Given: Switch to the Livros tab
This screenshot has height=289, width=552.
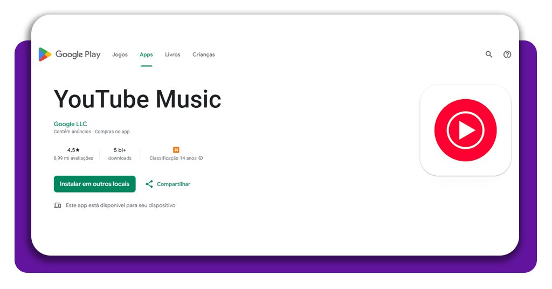Looking at the screenshot, I should 172,54.
